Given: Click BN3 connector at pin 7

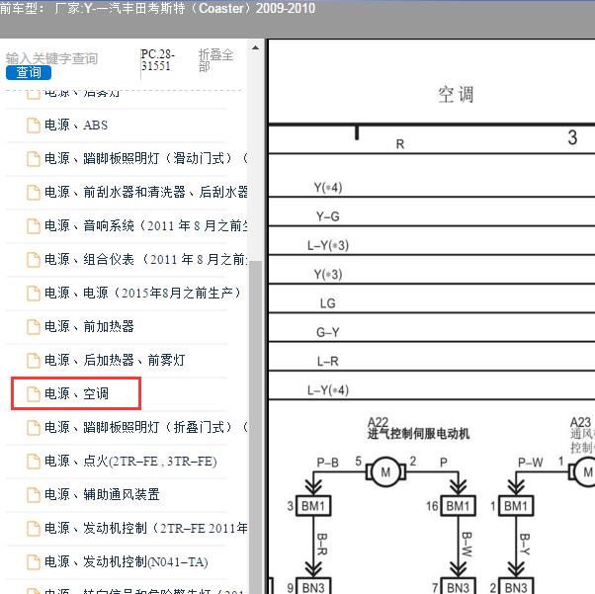Looking at the screenshot, I should tap(458, 586).
